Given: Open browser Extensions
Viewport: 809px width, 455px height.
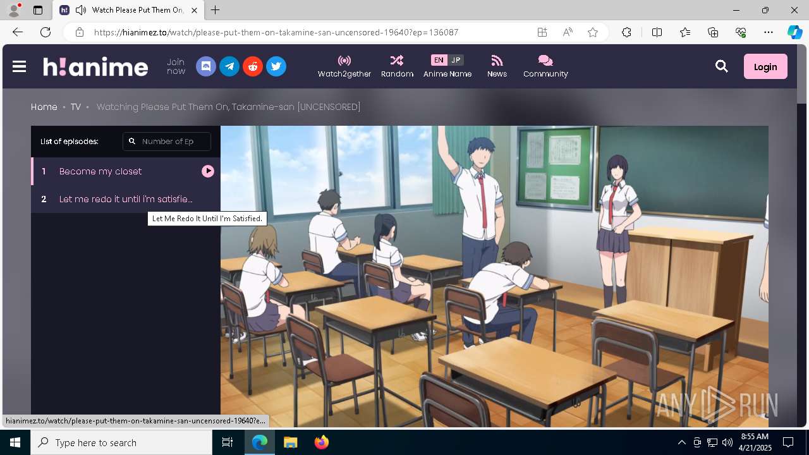Looking at the screenshot, I should click(626, 32).
